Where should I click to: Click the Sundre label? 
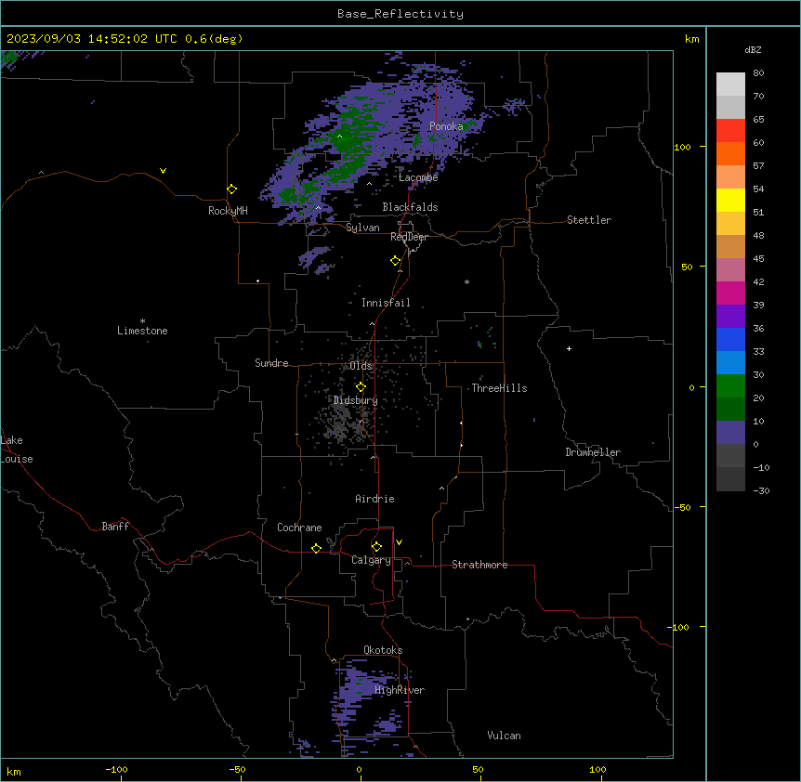pyautogui.click(x=271, y=363)
